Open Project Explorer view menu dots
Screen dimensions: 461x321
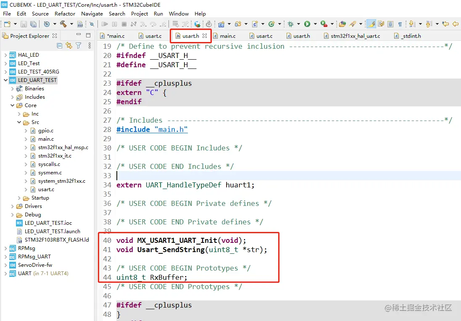[90, 45]
